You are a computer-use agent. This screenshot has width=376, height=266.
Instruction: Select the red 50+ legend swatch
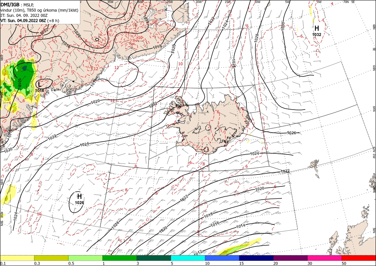[359, 258]
